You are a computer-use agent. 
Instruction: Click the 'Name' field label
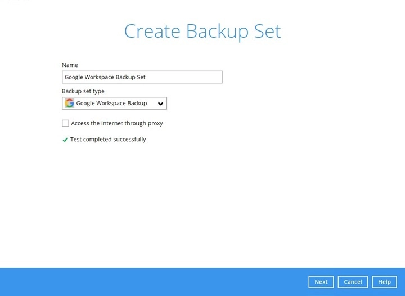70,65
